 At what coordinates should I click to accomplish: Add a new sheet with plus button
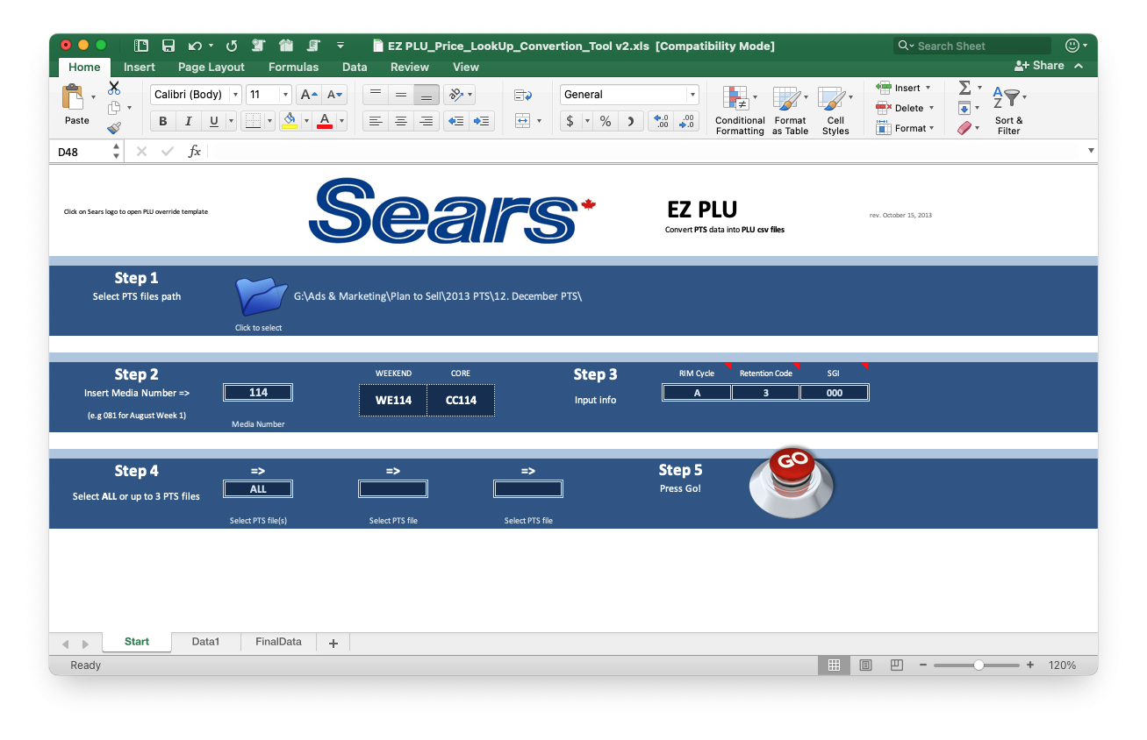click(333, 643)
